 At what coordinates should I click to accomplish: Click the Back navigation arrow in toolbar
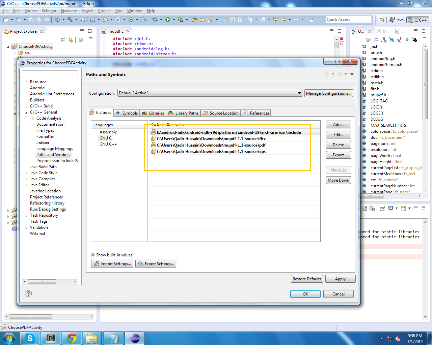283,20
